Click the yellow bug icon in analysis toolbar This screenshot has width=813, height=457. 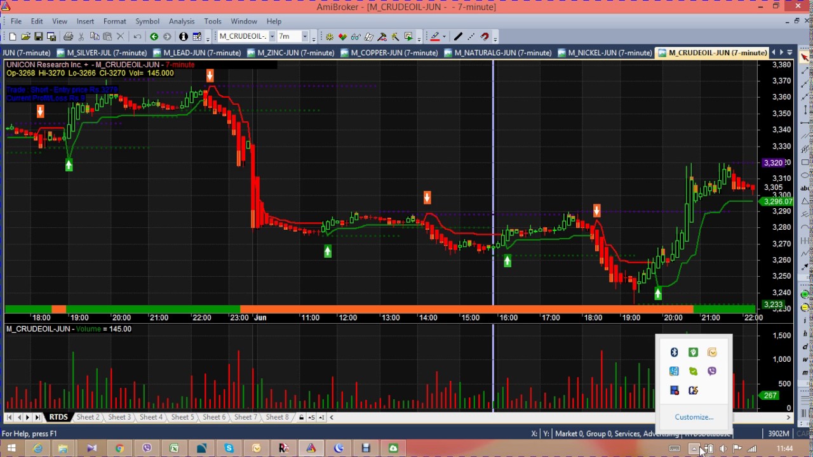tap(329, 37)
